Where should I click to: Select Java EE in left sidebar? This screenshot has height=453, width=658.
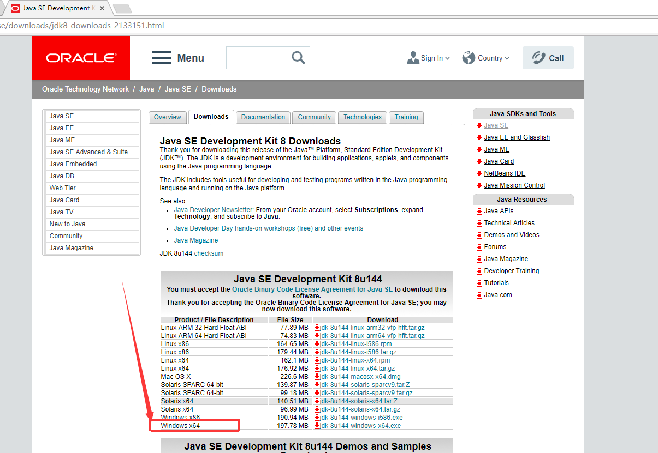[x=92, y=128]
